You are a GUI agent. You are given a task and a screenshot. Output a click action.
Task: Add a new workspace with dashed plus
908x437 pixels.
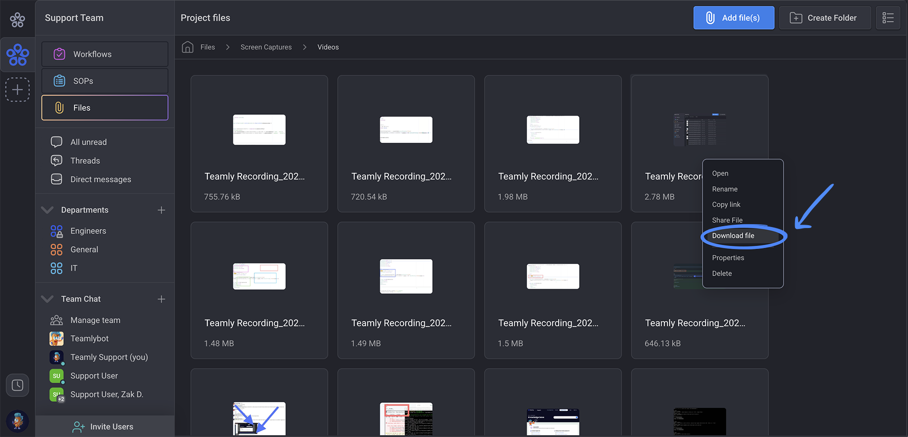pyautogui.click(x=18, y=89)
